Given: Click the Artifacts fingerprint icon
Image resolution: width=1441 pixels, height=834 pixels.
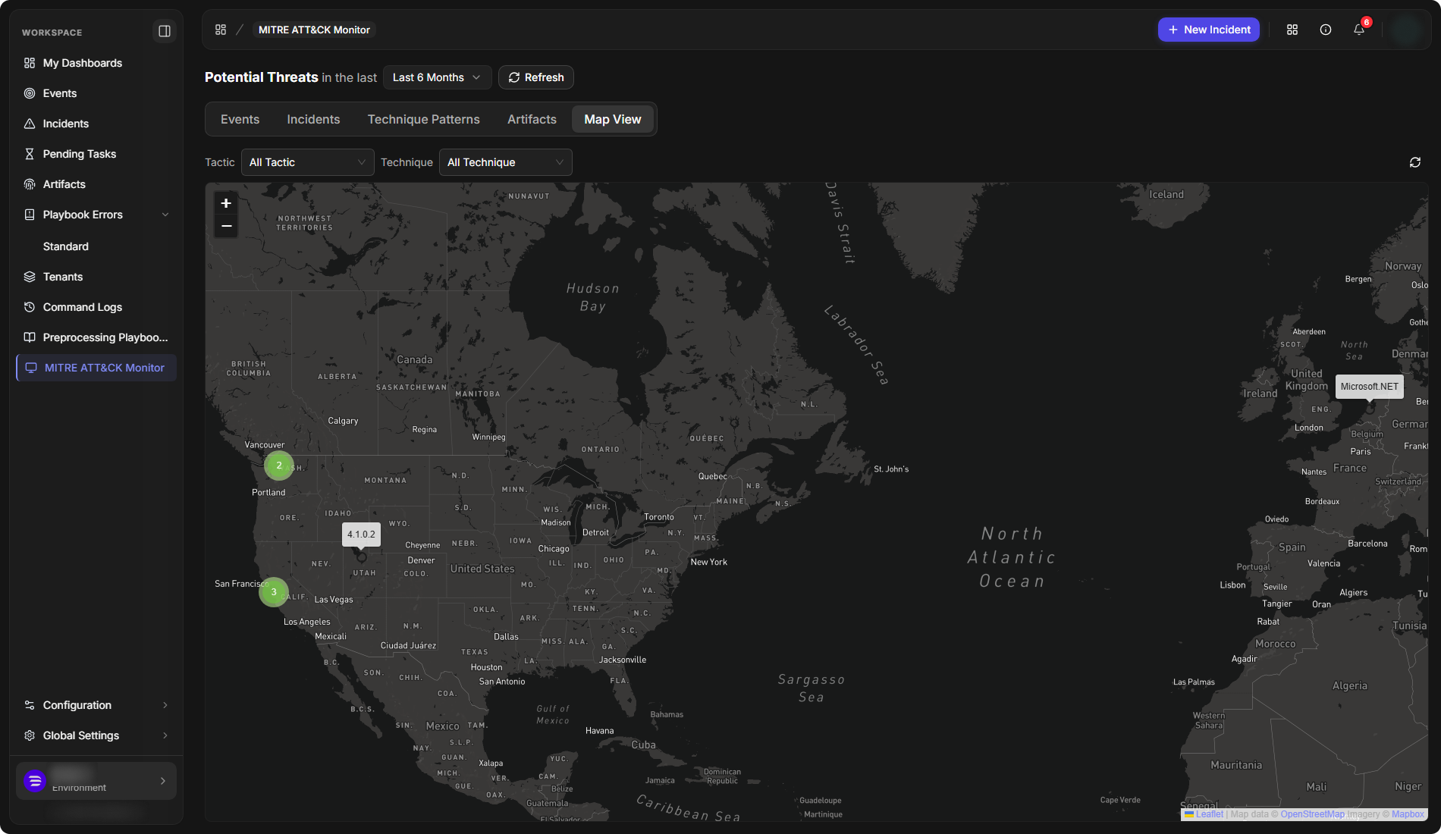Looking at the screenshot, I should pos(30,184).
